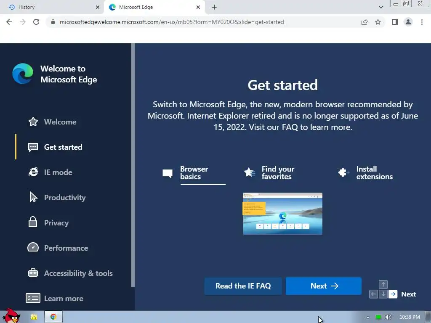
Task: Expand the tab search dropdown
Action: tap(380, 7)
